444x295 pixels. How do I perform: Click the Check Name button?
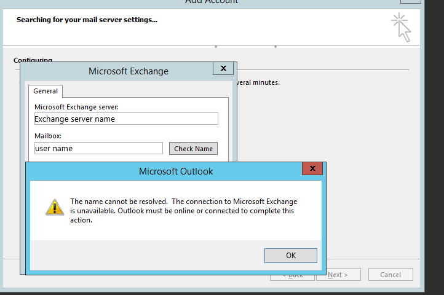(x=193, y=149)
